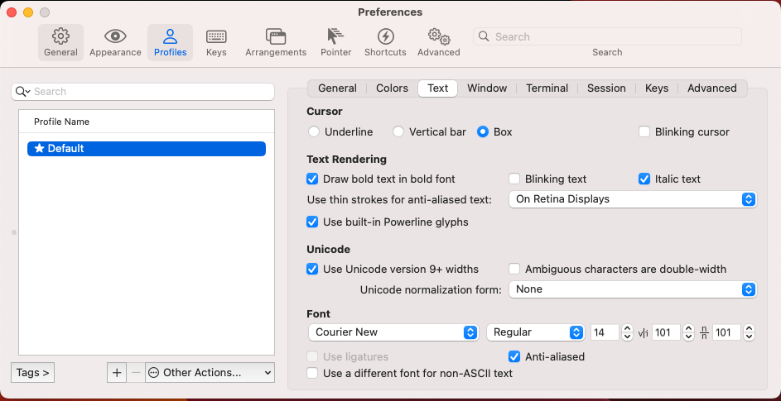Open Appearance preferences eye icon
The width and height of the screenshot is (781, 401).
(x=115, y=36)
